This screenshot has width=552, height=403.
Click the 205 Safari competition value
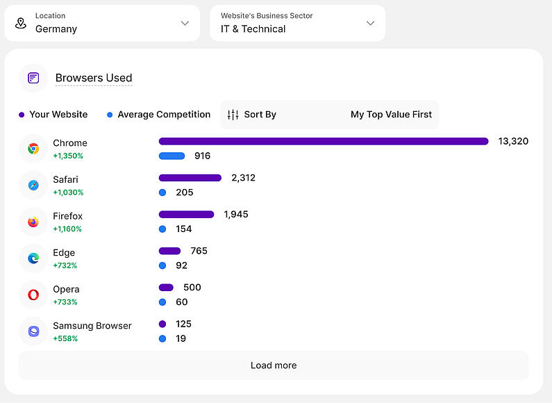[x=185, y=192]
